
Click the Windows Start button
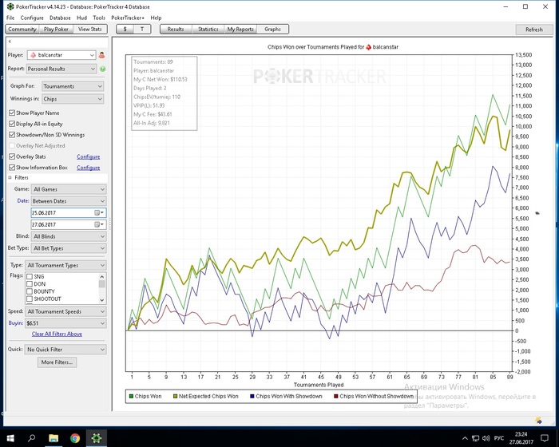pos(10,437)
